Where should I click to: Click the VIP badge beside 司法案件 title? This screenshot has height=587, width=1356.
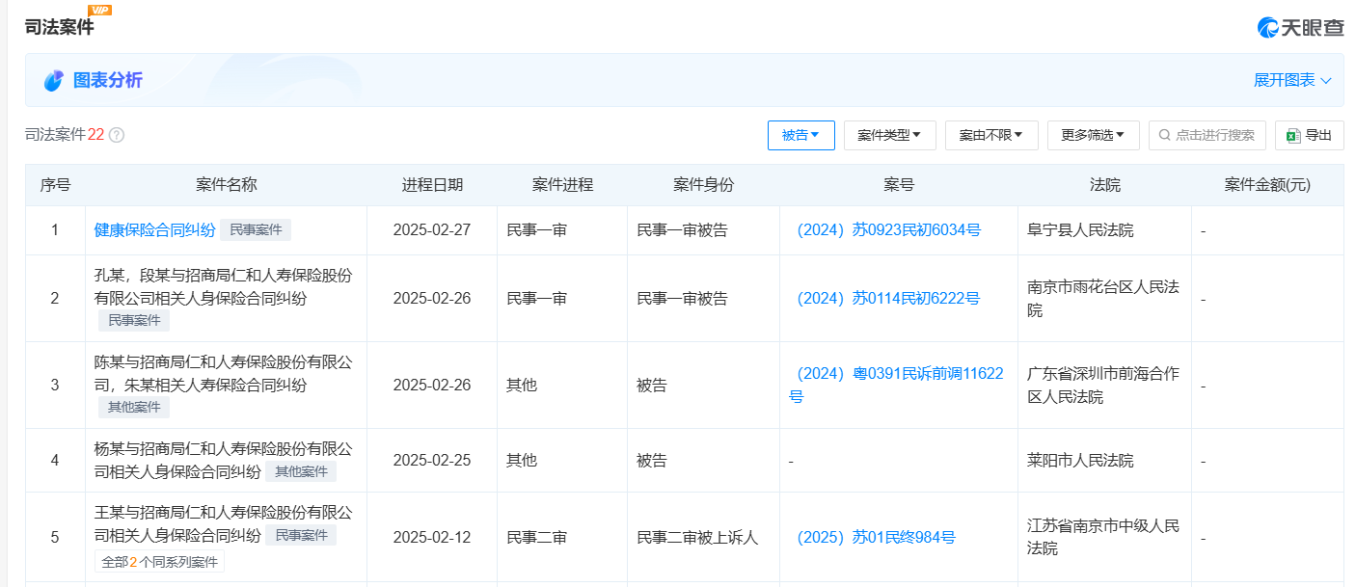click(x=101, y=11)
